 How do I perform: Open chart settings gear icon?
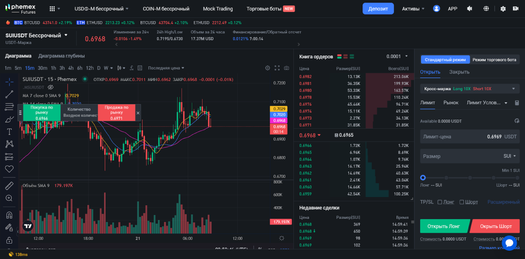point(268,68)
